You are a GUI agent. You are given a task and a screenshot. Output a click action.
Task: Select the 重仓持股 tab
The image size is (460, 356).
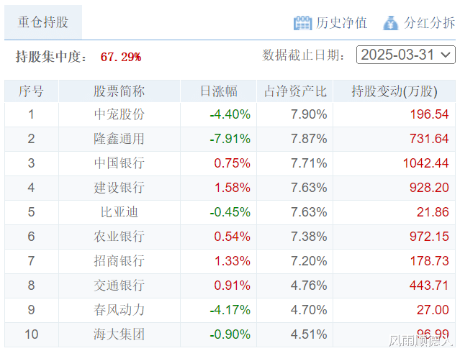click(x=43, y=22)
